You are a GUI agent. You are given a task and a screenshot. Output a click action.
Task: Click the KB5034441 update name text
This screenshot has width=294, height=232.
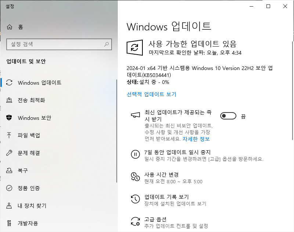click(x=200, y=71)
